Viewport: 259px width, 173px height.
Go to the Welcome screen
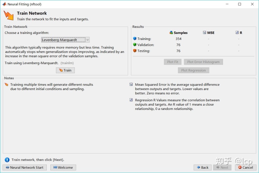pos(63,167)
